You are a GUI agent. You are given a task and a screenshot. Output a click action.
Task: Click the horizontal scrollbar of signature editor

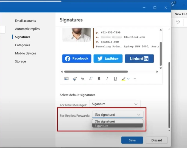click(96, 72)
